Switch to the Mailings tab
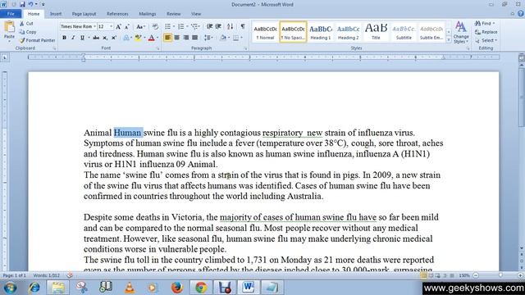Viewport: 525px width, 295px height. tap(148, 14)
